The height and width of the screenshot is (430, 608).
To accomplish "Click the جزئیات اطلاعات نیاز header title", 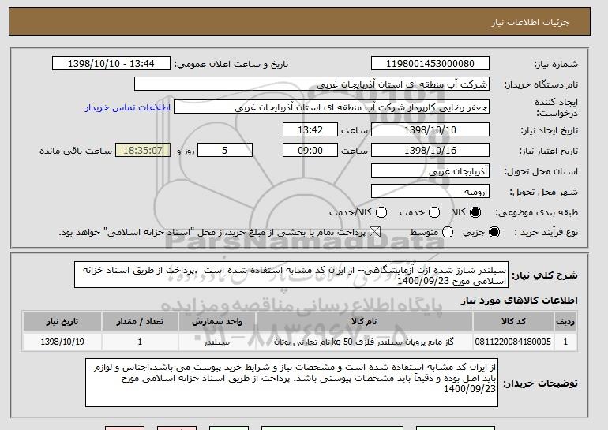I will [530, 22].
